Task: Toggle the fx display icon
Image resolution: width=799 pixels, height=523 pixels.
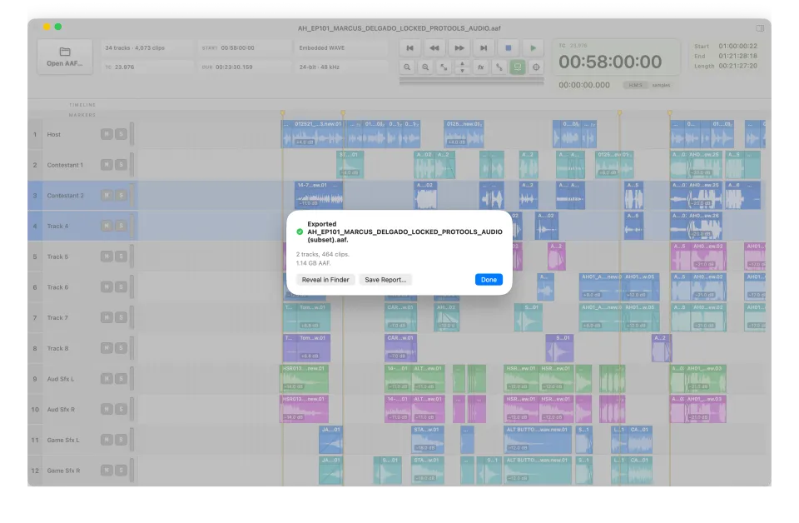Action: [480, 67]
